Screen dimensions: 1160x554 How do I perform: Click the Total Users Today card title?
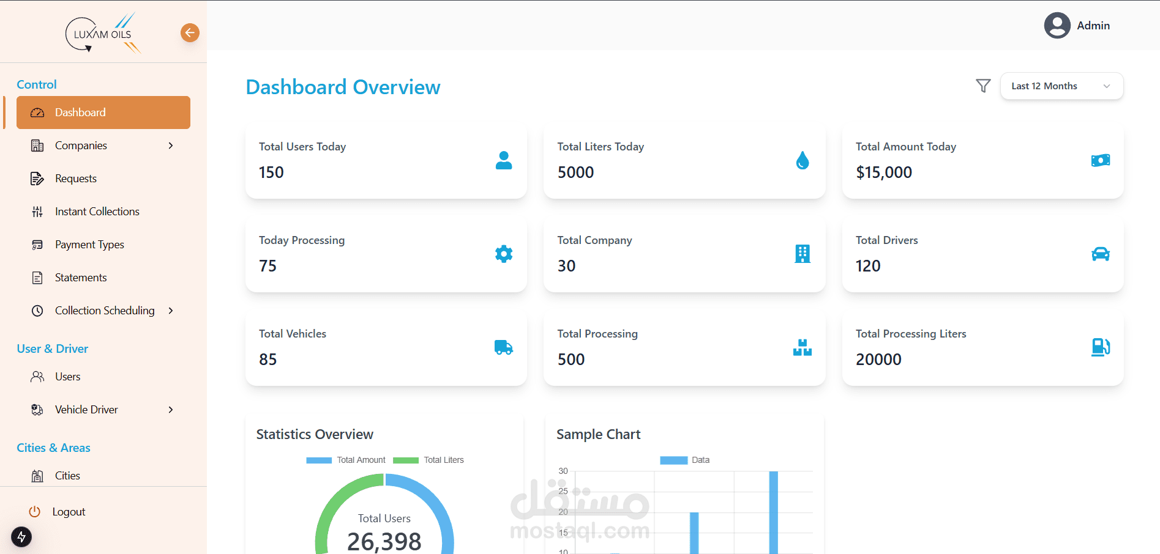point(302,147)
